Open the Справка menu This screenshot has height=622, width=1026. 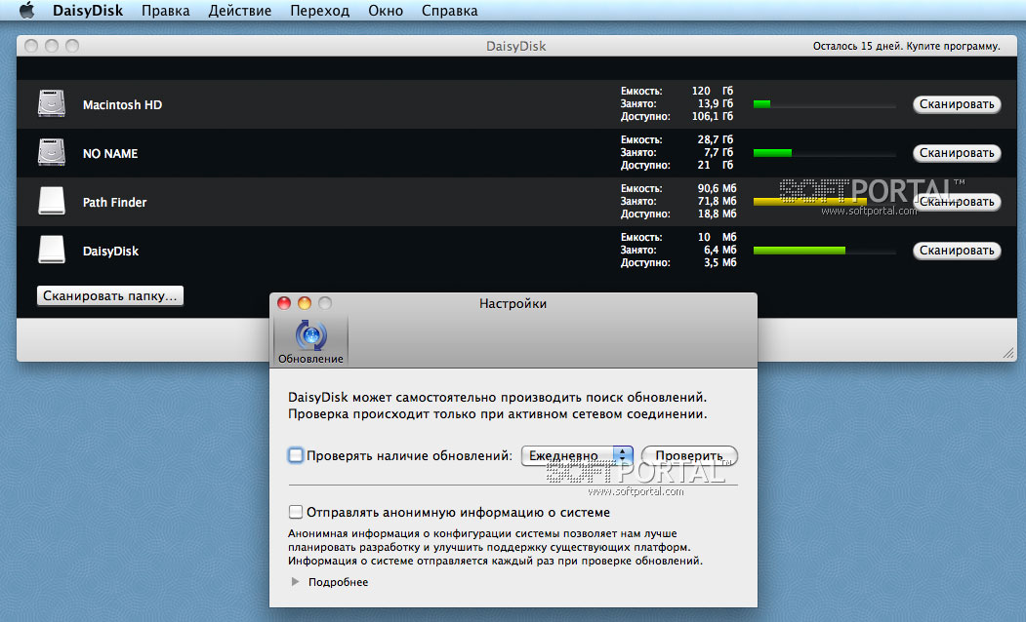click(449, 11)
